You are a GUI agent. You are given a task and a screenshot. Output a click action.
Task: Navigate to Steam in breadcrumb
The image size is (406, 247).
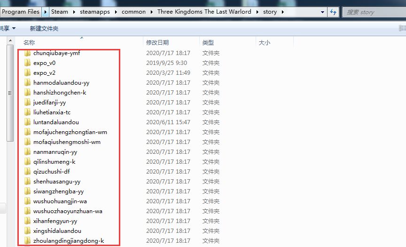(x=60, y=12)
